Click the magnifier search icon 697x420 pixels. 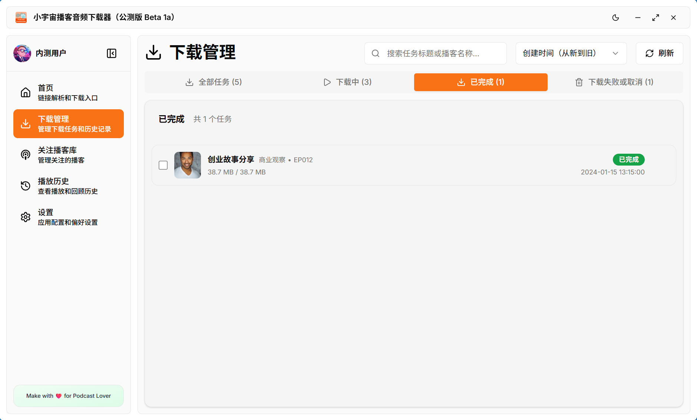[376, 53]
